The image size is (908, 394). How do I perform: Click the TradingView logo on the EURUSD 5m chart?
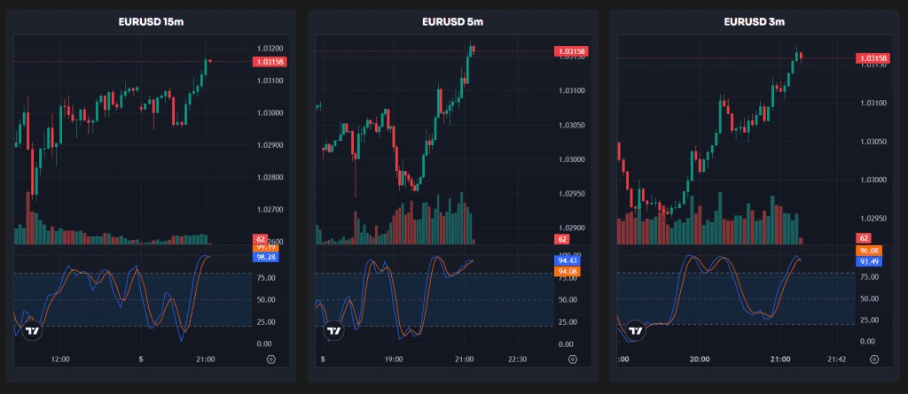point(333,331)
